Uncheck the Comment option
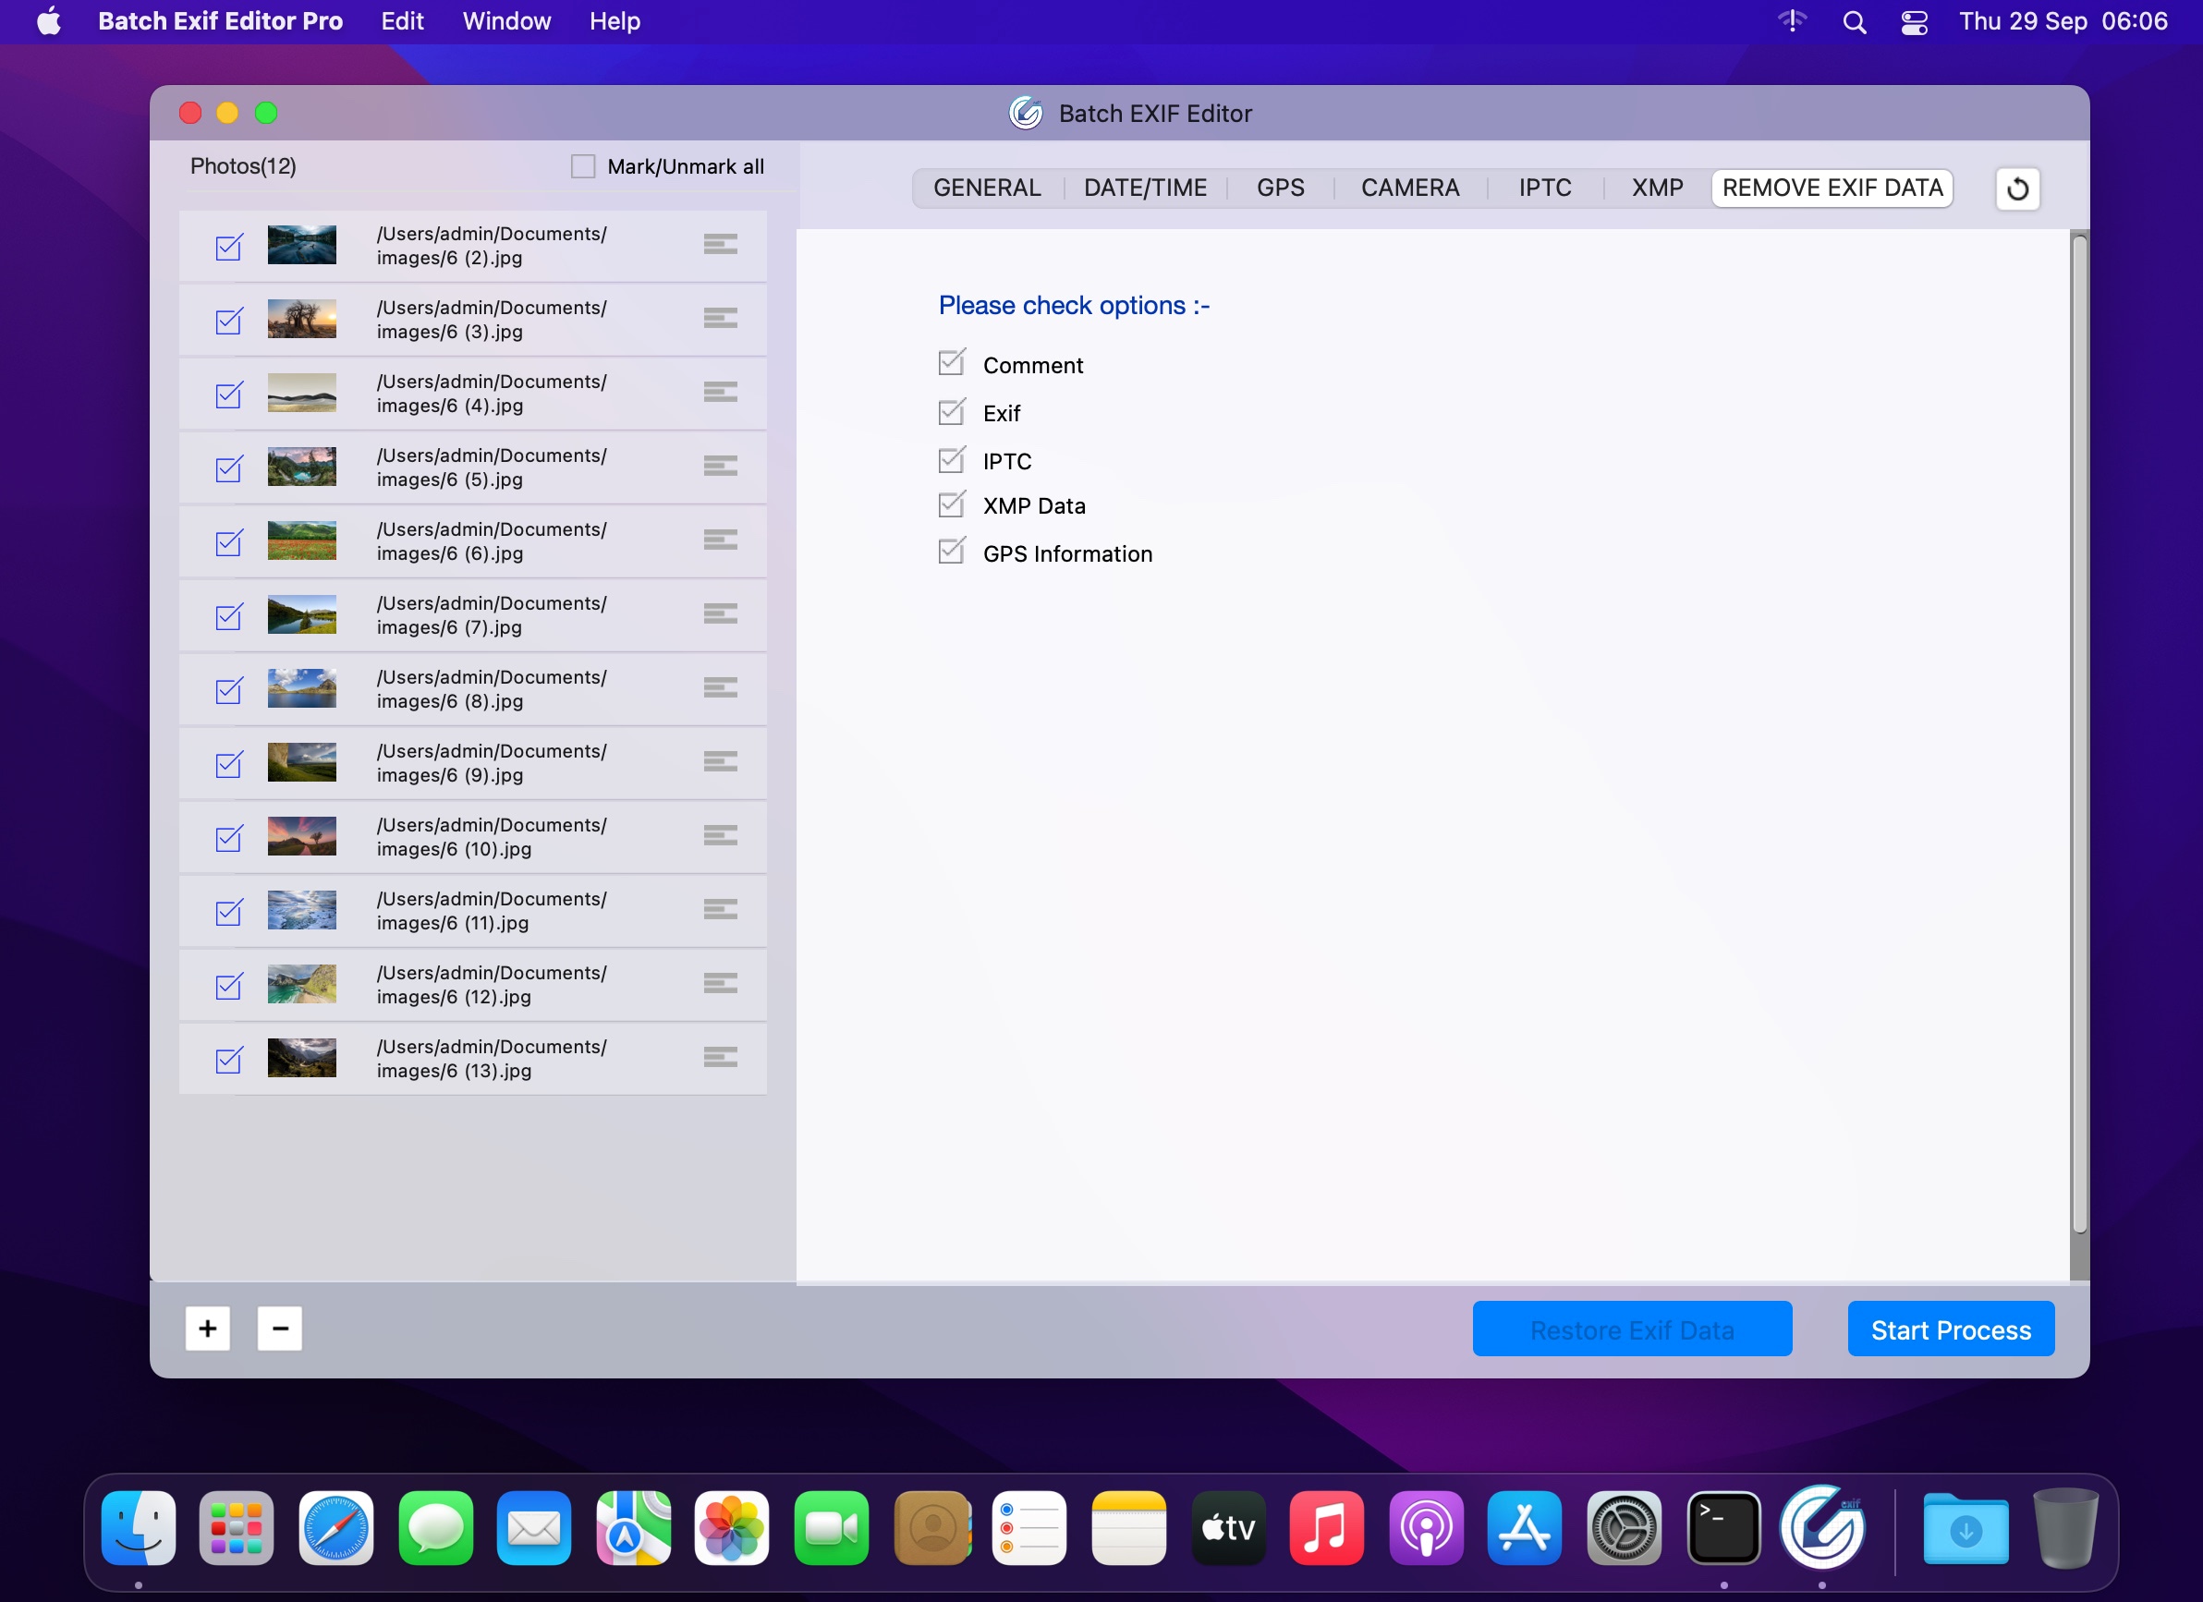 coord(951,363)
